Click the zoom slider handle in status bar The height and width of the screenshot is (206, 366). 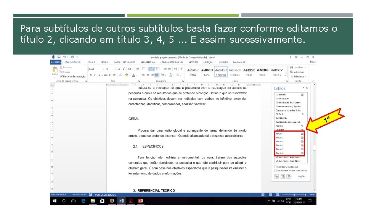pos(294,195)
